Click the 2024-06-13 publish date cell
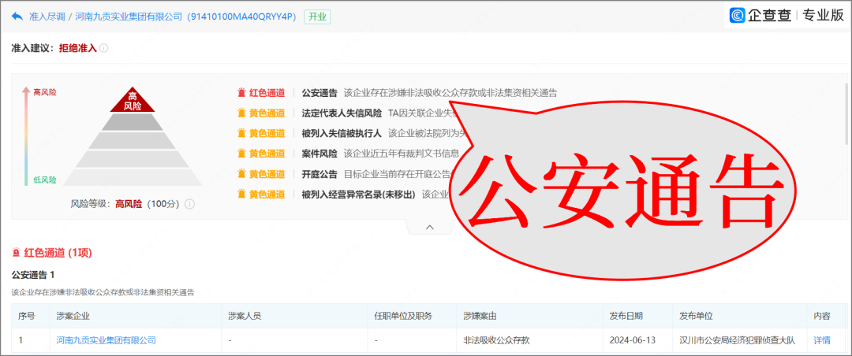852x356 pixels. tap(633, 340)
